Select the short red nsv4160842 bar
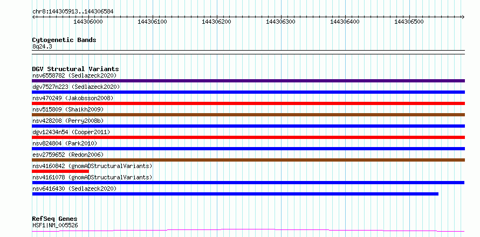The image size is (480, 237). pyautogui.click(x=60, y=171)
